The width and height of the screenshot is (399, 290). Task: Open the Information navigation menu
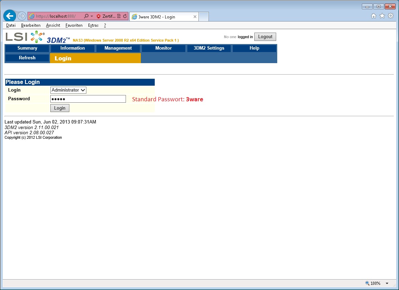click(x=73, y=48)
